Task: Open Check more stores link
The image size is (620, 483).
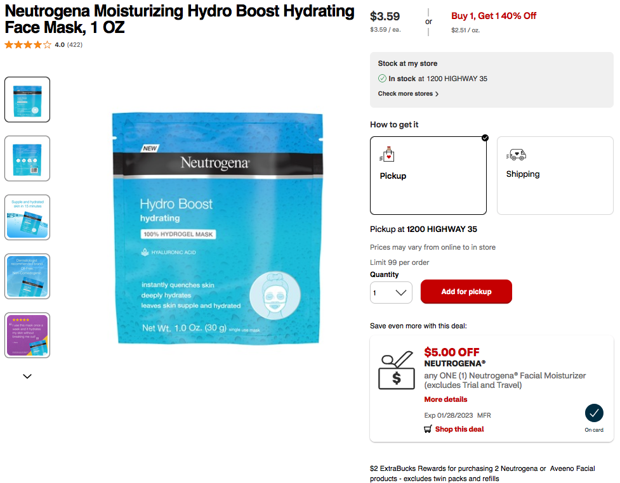Action: (408, 94)
